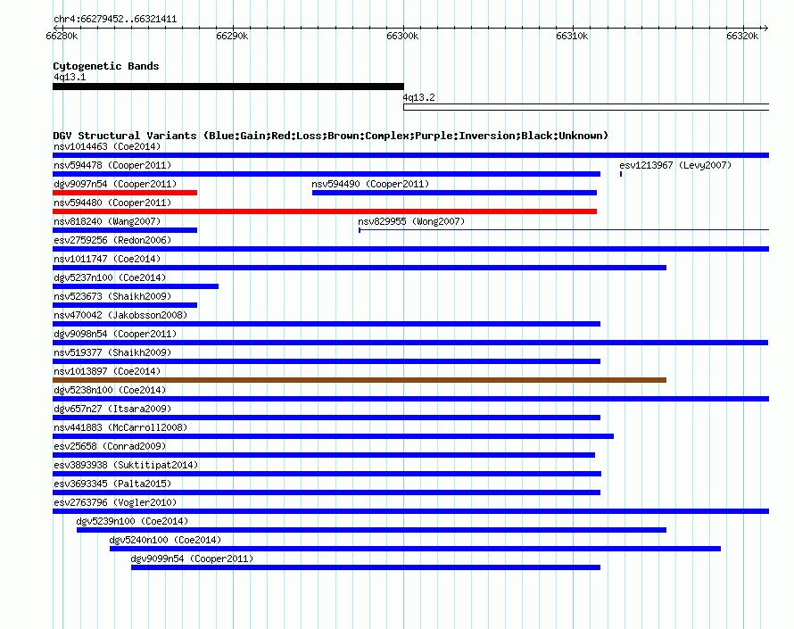Click the right arrow end of the ruler
Screen dimensions: 794x629
coord(765,28)
